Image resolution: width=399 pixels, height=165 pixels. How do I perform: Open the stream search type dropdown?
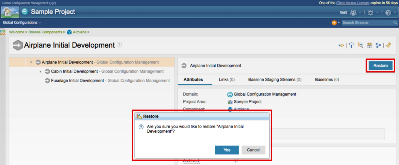(x=336, y=22)
